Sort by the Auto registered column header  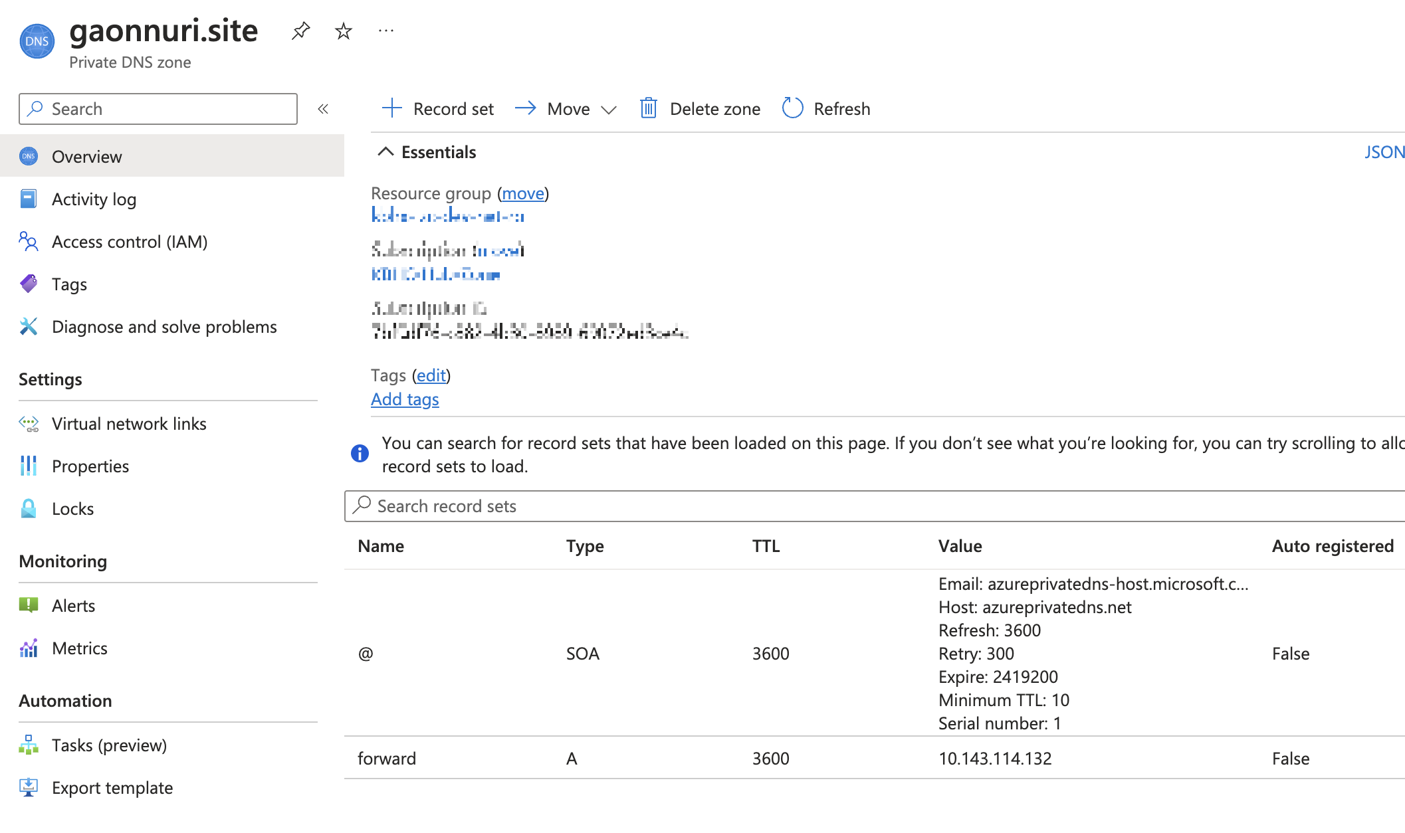(x=1333, y=546)
